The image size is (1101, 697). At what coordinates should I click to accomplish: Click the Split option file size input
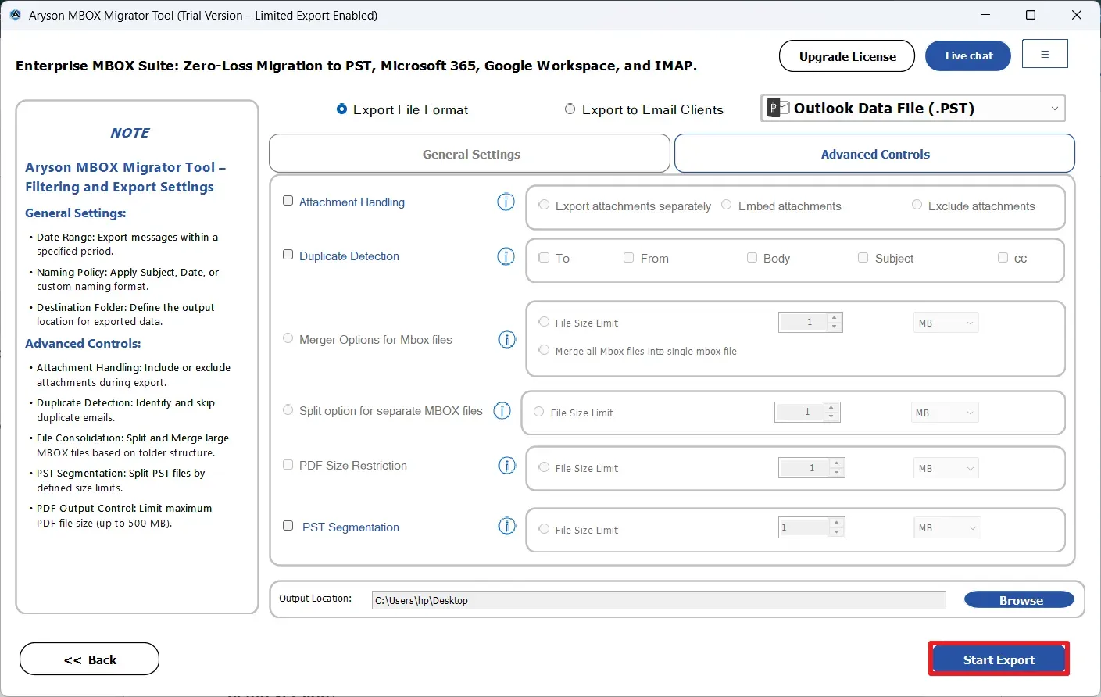tap(799, 412)
